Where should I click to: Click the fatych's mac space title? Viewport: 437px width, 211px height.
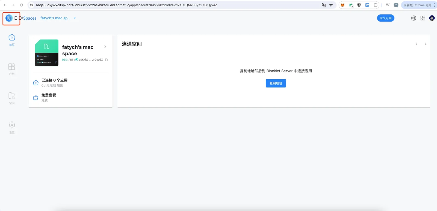78,50
